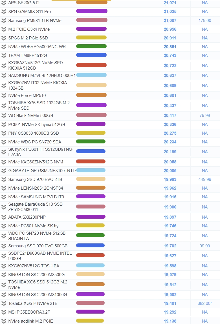Click the score 21,007 for Samsung PM981
This screenshot has width=220, height=324.
(x=170, y=21)
